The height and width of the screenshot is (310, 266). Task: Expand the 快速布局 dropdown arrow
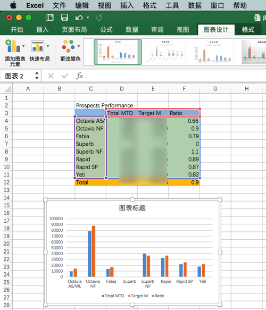point(48,46)
